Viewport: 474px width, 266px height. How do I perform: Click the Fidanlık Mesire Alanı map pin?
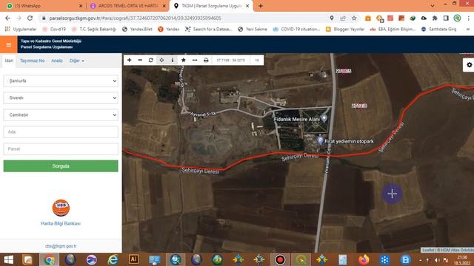click(x=324, y=118)
